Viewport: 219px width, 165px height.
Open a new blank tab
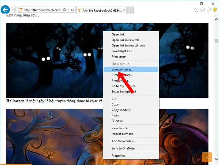(x=130, y=10)
